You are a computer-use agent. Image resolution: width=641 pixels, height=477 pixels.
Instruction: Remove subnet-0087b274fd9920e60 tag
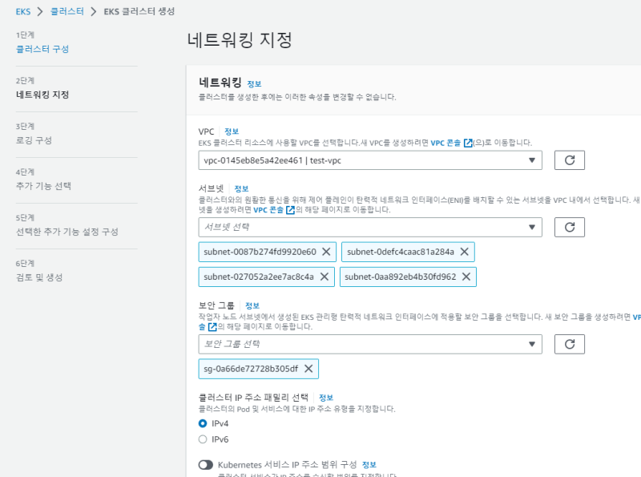326,252
